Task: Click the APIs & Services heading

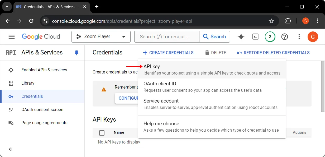Action: pos(42,53)
